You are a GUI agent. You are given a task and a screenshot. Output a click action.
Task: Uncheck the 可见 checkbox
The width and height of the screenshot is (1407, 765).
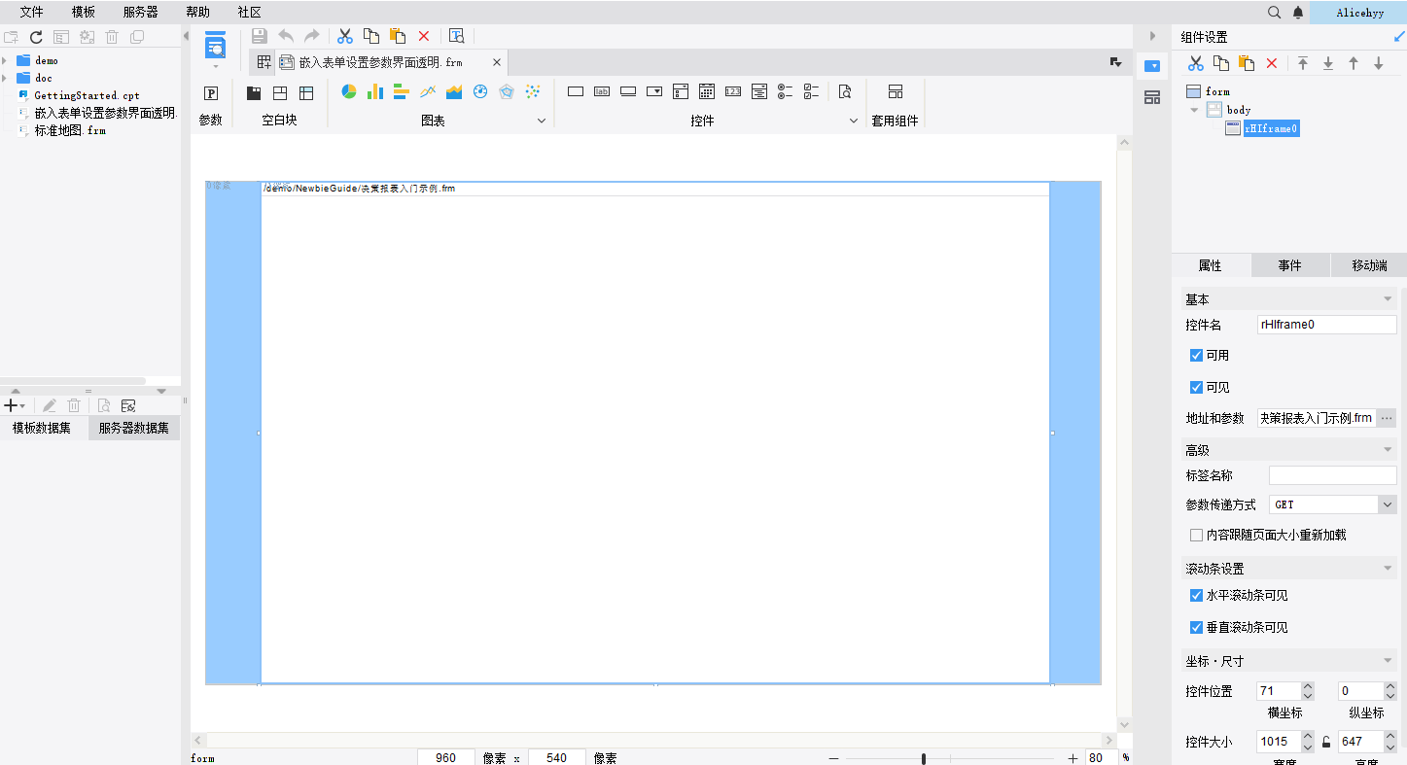pos(1197,387)
